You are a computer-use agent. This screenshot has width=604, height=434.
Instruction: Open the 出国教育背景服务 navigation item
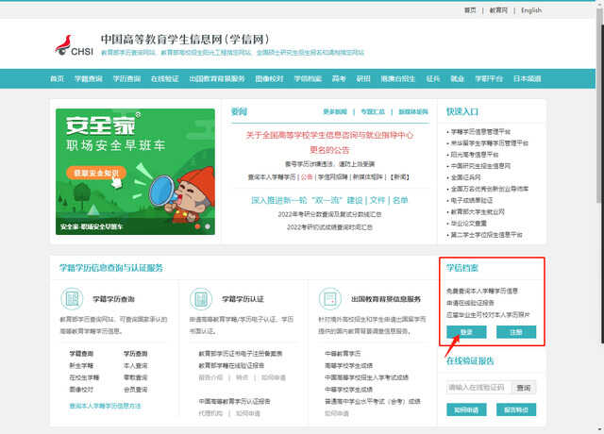tap(217, 79)
